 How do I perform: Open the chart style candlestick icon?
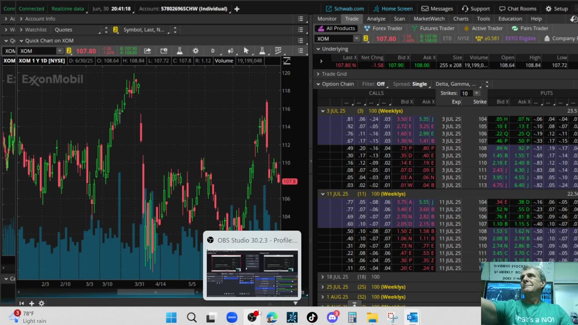click(x=230, y=51)
